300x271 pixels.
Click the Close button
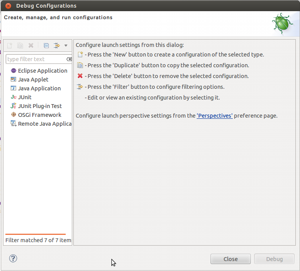click(x=230, y=259)
